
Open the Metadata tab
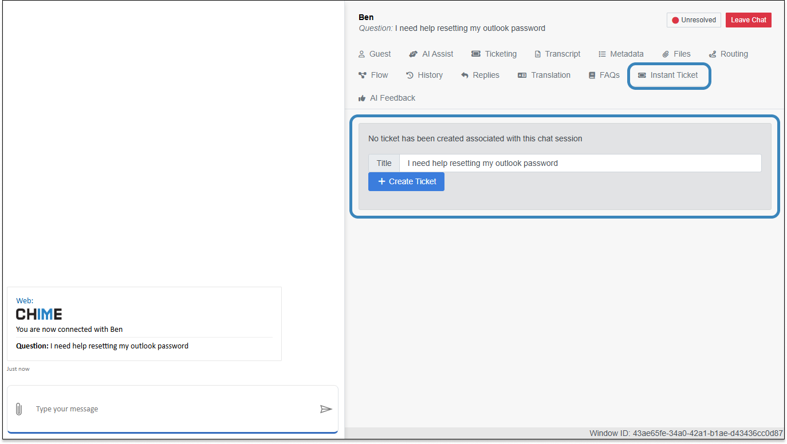(x=621, y=54)
